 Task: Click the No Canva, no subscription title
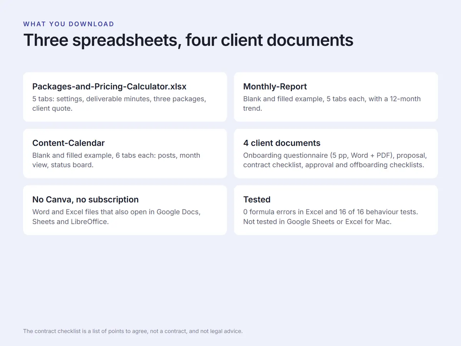85,200
